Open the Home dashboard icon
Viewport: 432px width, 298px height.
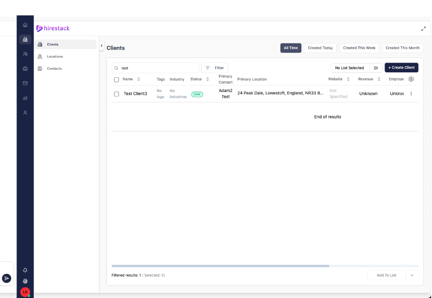(25, 25)
